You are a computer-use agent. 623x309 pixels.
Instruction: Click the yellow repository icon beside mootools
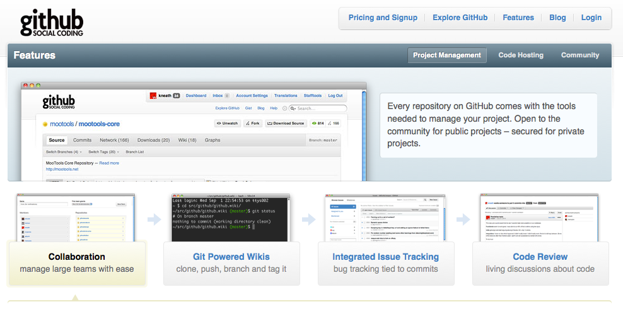pyautogui.click(x=45, y=124)
